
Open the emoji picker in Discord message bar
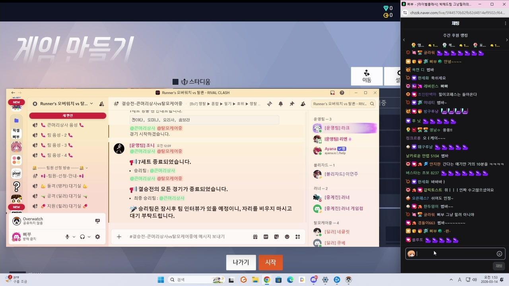(287, 236)
